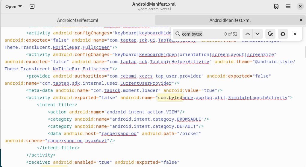
Task: Click the receiver tag line
Action: click(103, 162)
